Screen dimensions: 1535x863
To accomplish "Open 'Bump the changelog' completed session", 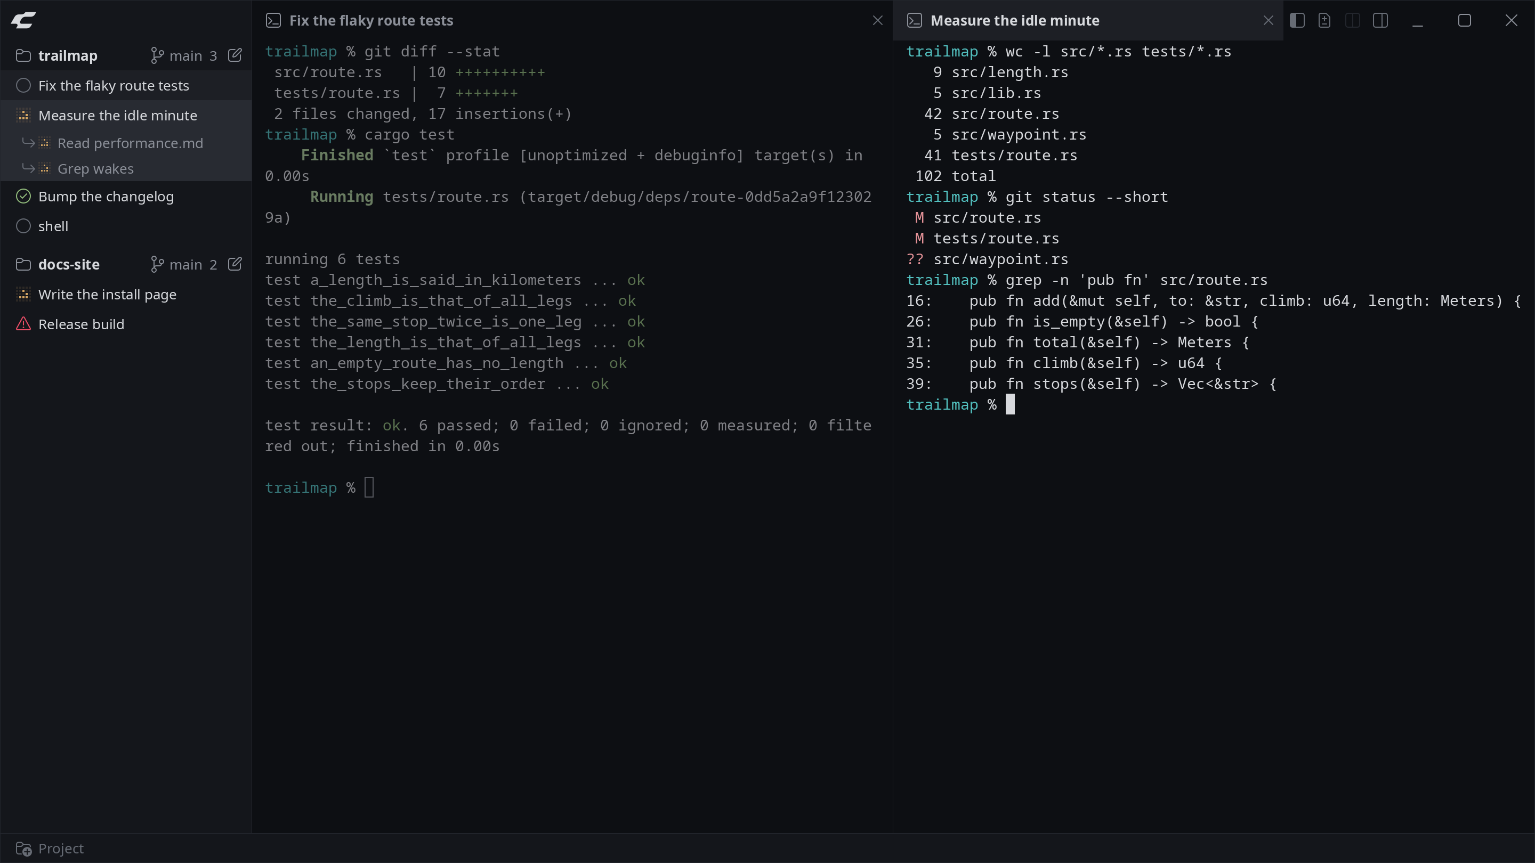I will 126,196.
